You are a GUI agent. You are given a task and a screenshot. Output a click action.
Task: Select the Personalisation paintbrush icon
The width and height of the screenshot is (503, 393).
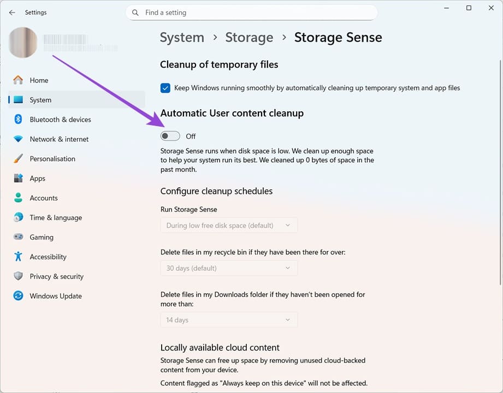(x=17, y=159)
